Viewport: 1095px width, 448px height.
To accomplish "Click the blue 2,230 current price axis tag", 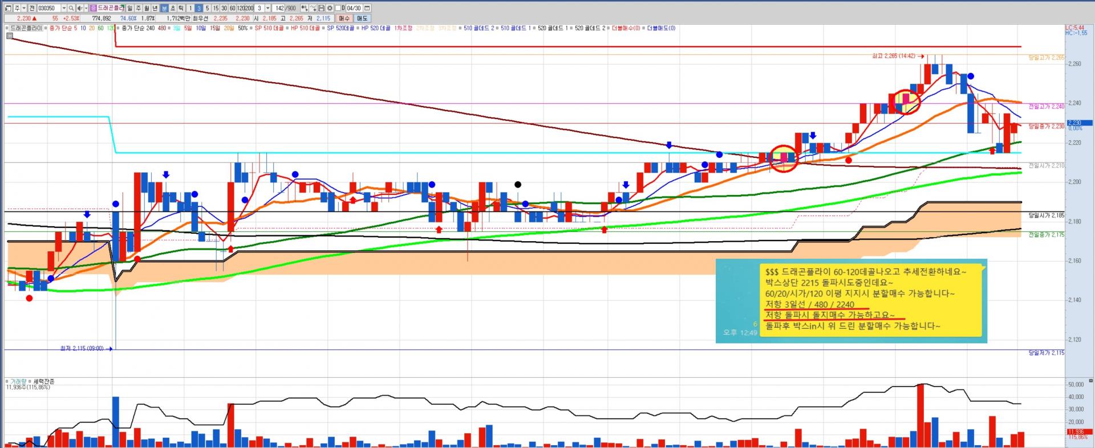I will pyautogui.click(x=1079, y=123).
